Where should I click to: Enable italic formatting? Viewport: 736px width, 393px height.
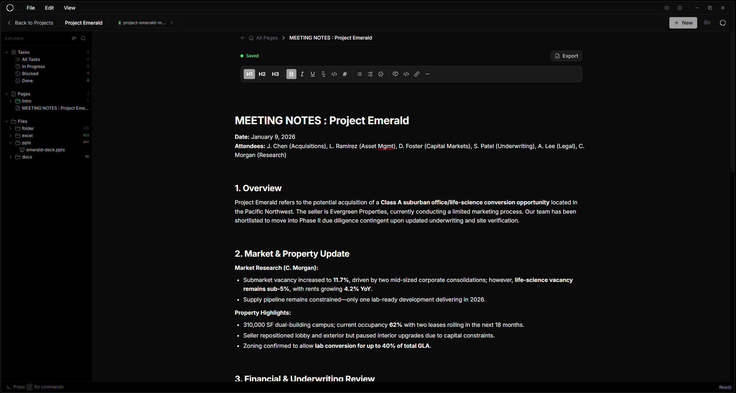pyautogui.click(x=302, y=74)
